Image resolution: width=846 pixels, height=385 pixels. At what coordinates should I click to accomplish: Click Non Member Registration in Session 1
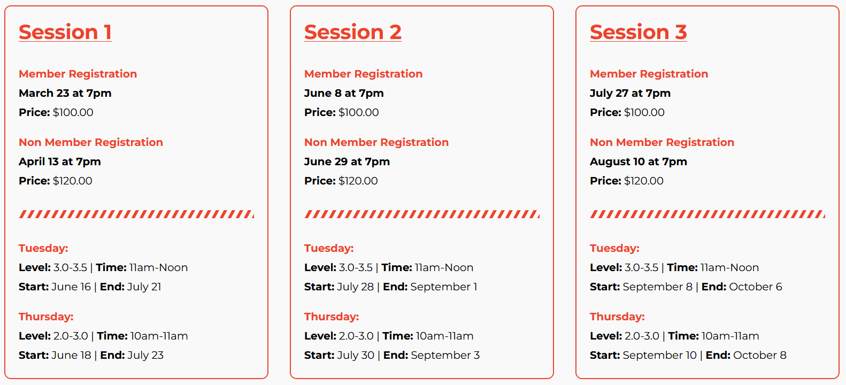[90, 142]
